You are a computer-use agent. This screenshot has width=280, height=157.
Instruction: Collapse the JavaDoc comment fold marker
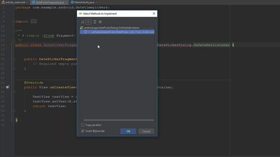[x=14, y=31]
